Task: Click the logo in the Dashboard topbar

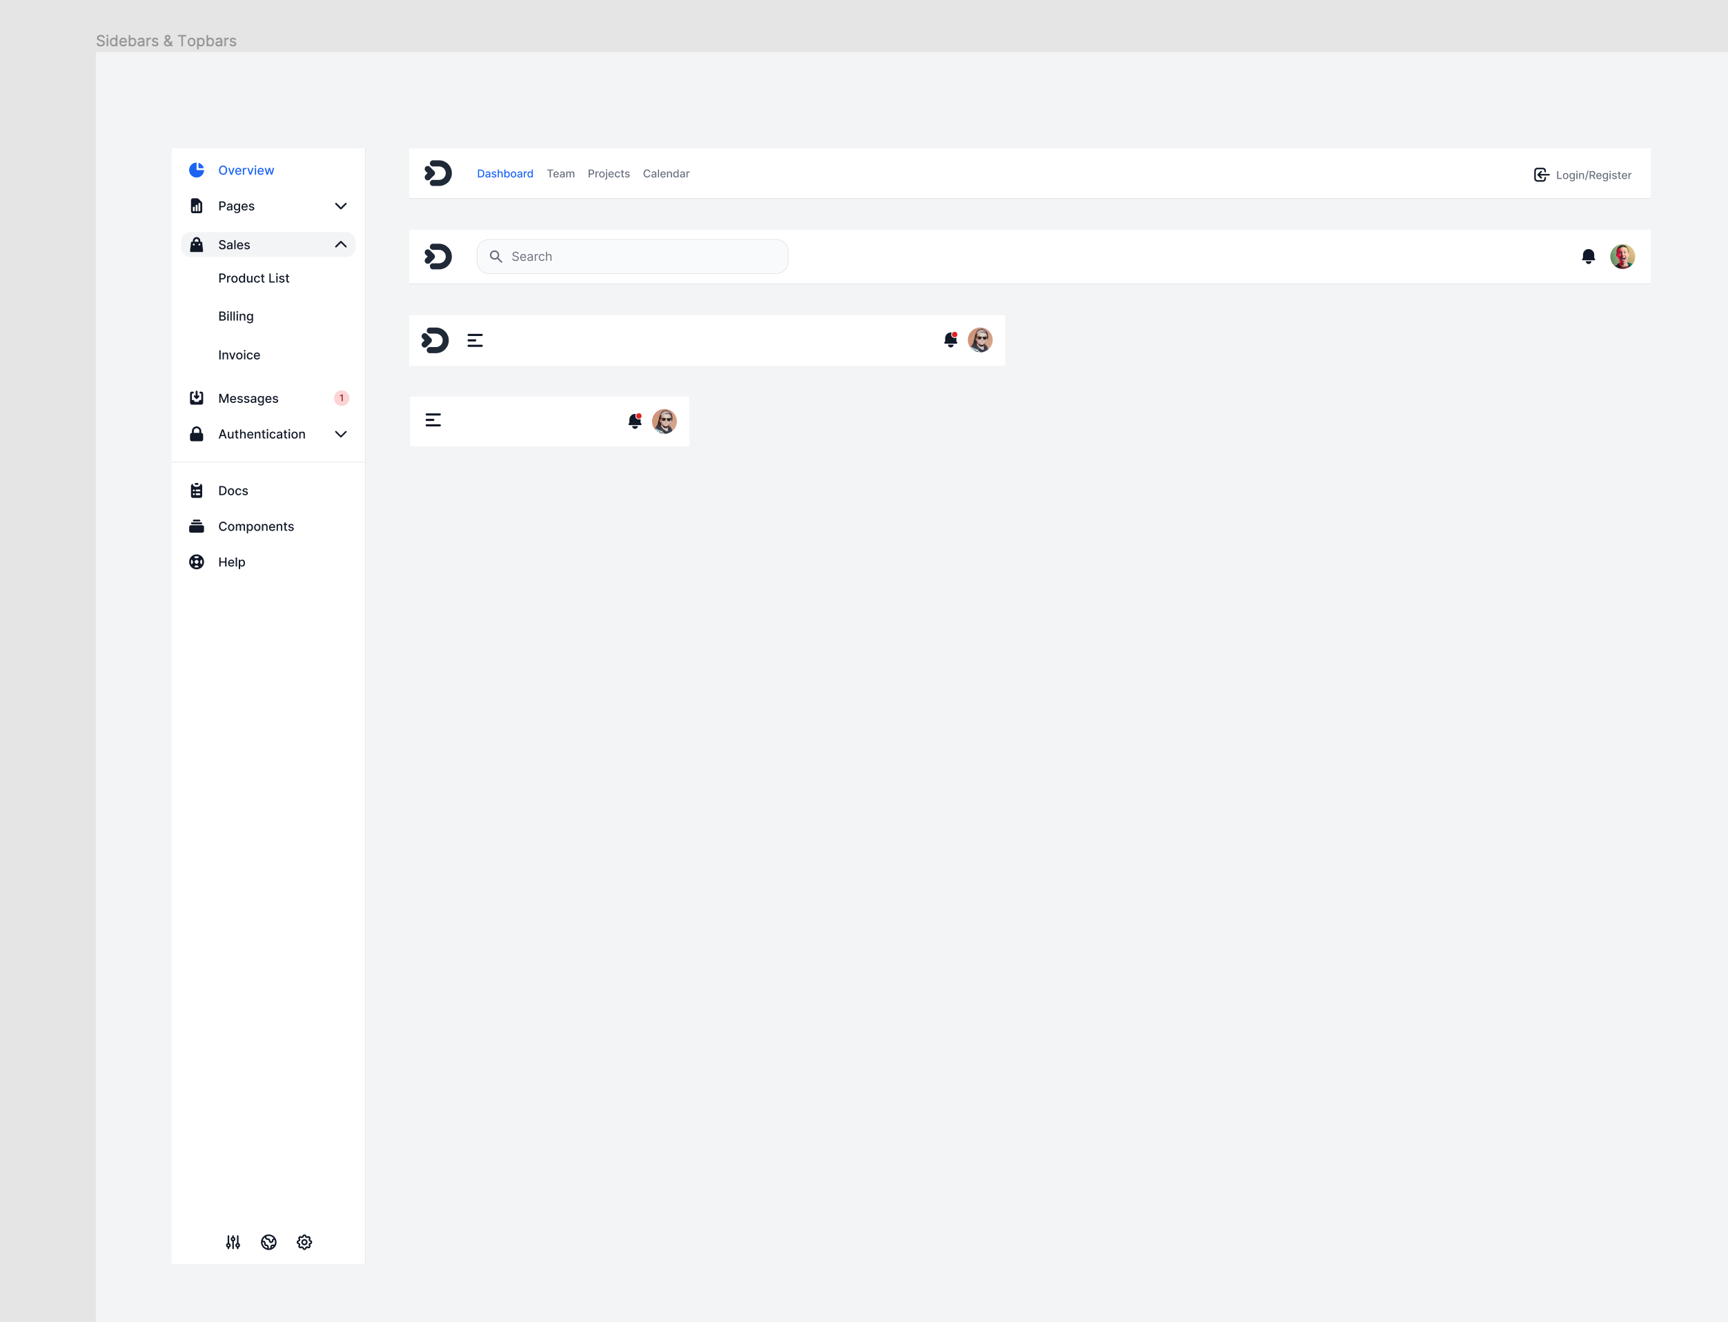Action: pyautogui.click(x=438, y=173)
